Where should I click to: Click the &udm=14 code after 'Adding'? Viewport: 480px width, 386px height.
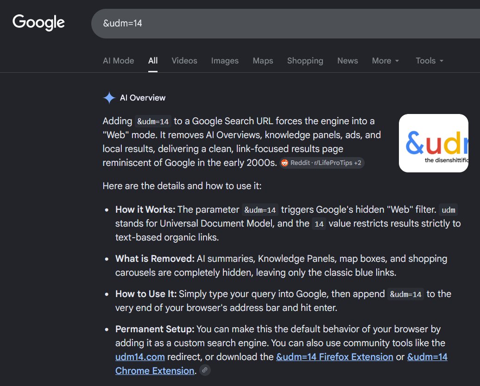pos(153,121)
